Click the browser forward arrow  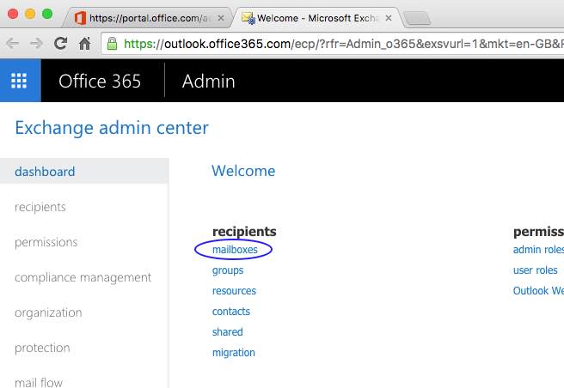(36, 44)
